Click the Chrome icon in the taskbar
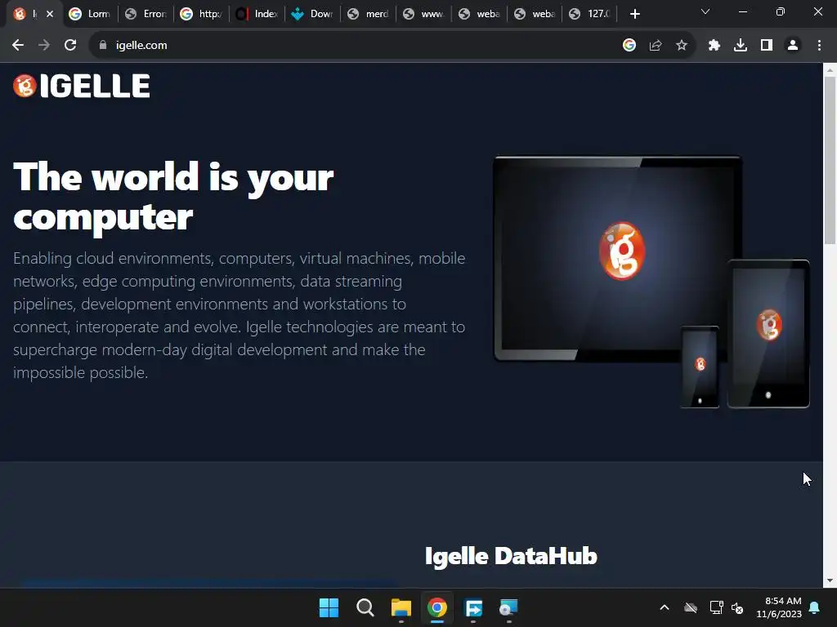The image size is (837, 627). click(x=436, y=607)
